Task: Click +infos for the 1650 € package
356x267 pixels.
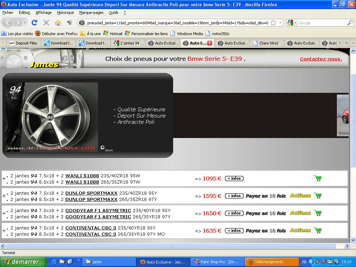Action: click(x=234, y=213)
